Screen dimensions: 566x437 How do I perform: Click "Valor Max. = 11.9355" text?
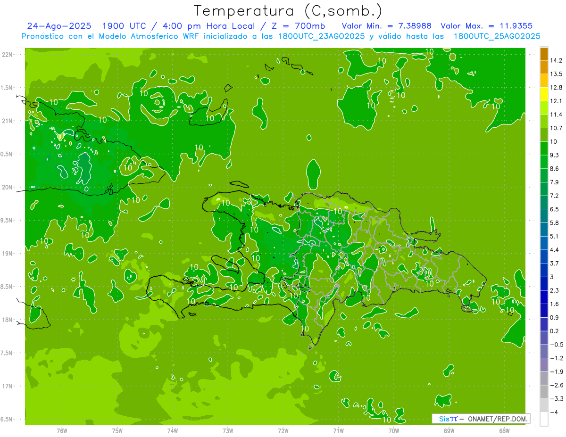[487, 26]
